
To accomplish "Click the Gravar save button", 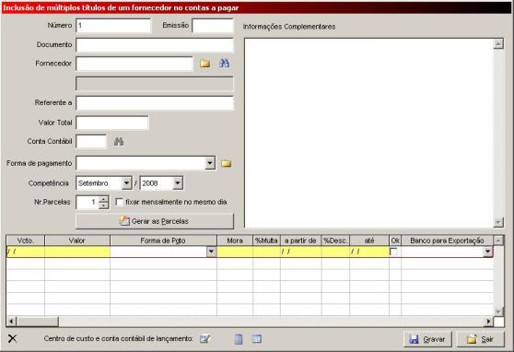I will 427,339.
